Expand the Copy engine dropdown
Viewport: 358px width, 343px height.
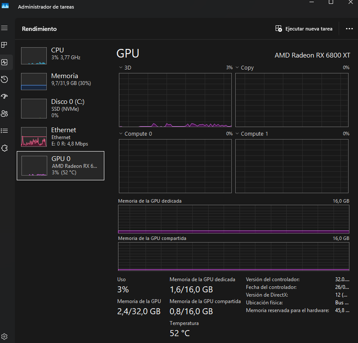[x=245, y=67]
